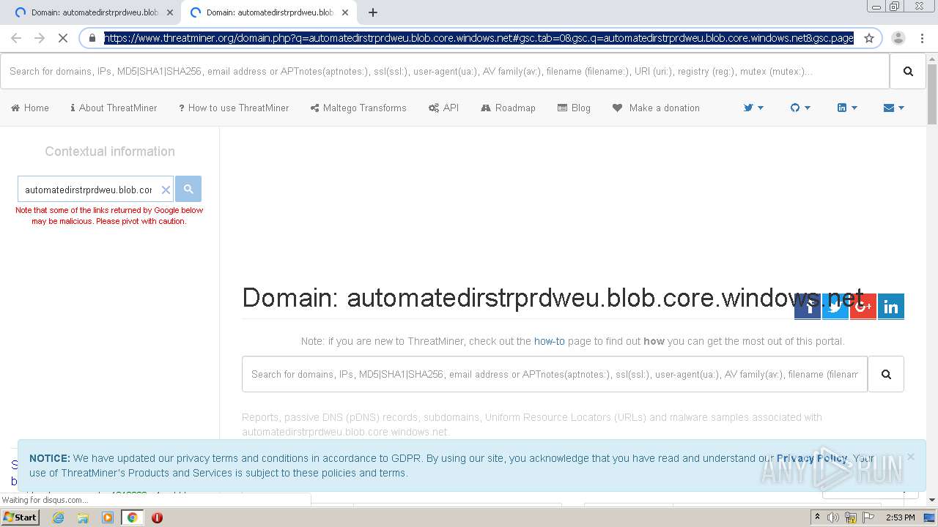Open Action Center flag icon
The height and width of the screenshot is (527, 938).
(x=868, y=517)
